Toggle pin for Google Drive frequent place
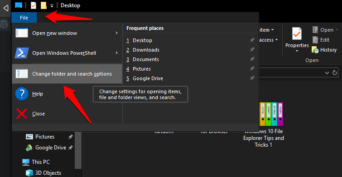This screenshot has height=177, width=342. tap(252, 78)
